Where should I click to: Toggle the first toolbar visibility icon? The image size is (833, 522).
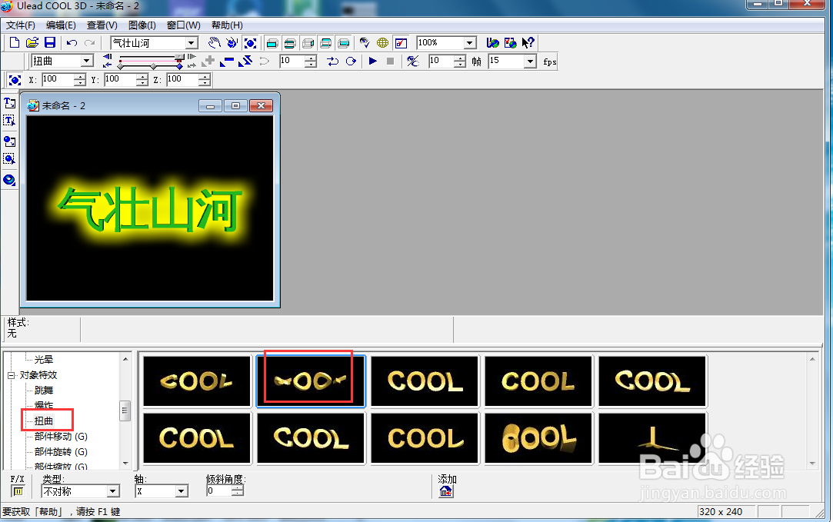[272, 42]
